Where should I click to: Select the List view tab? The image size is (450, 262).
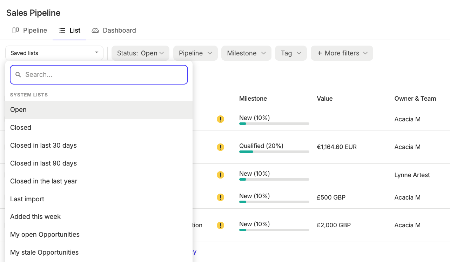tap(69, 31)
